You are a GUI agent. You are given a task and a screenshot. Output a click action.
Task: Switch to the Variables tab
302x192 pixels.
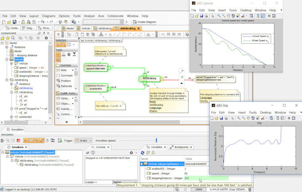pos(156,147)
